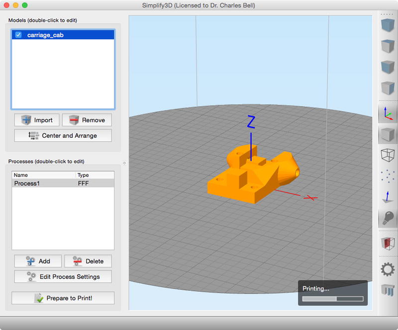Screen dimensions: 398x330
Task: Add a new process
Action: 38,261
